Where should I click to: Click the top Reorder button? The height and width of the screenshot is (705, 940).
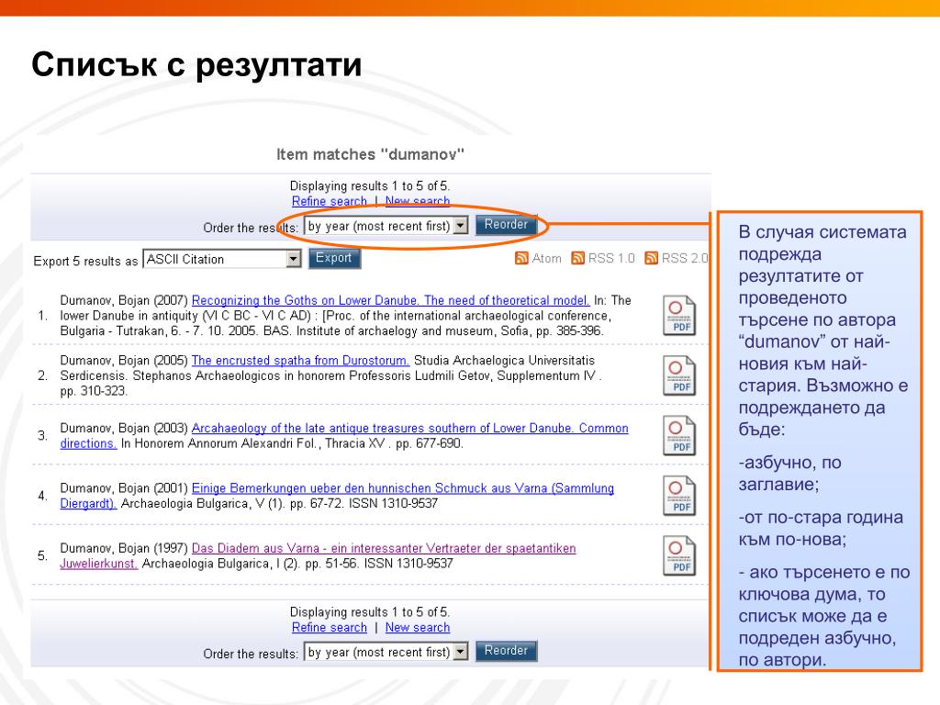[506, 225]
